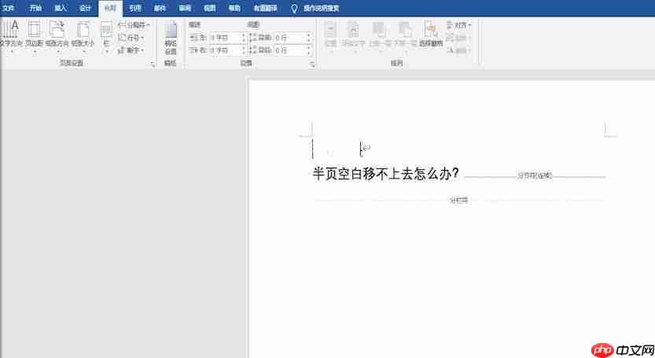655x358 pixels.
Task: Switch to the View (视图) tab
Action: [x=209, y=9]
